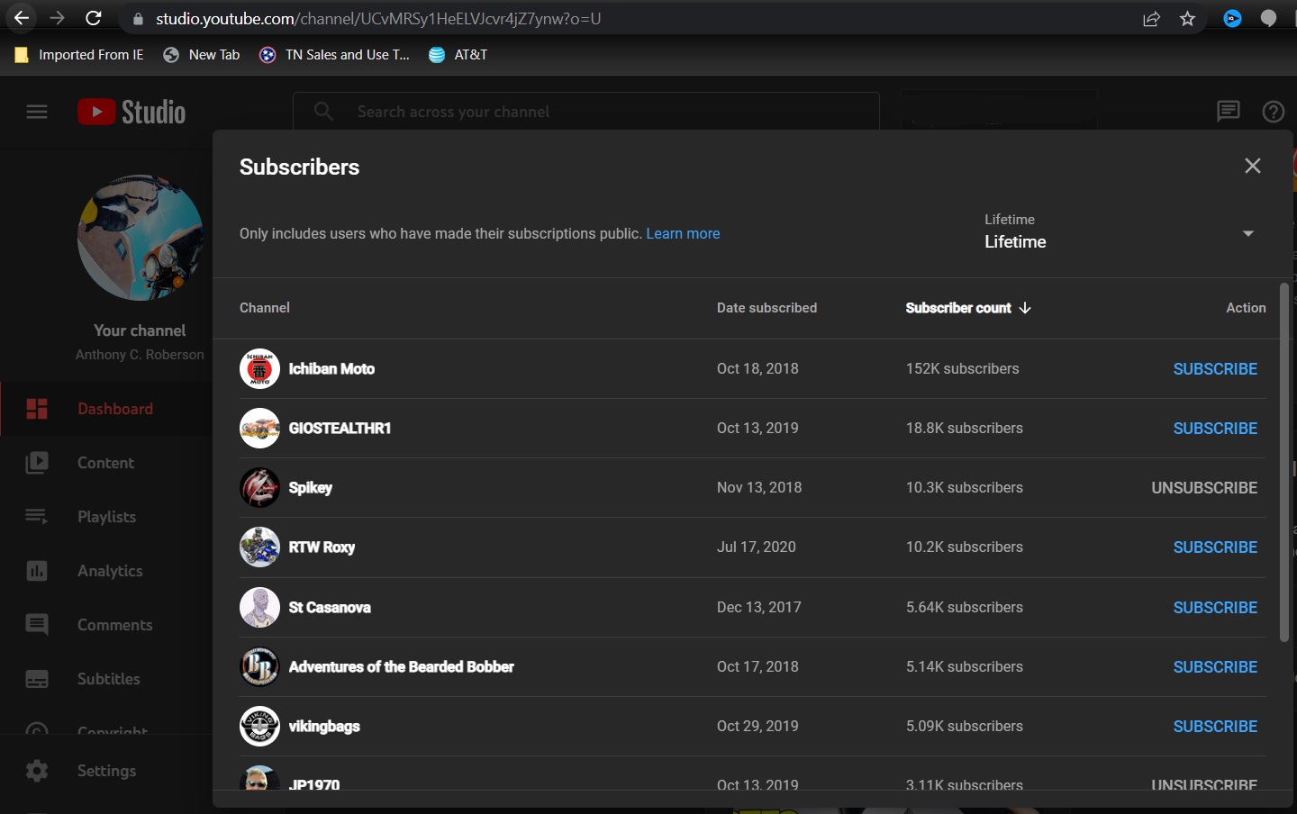Click the Learn more link

pos(683,233)
